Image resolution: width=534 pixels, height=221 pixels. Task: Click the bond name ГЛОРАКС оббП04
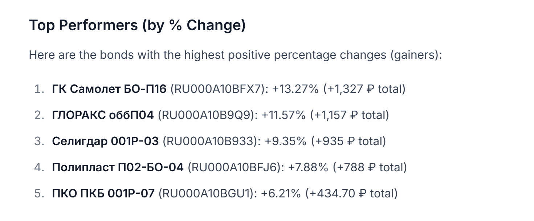[x=103, y=115]
